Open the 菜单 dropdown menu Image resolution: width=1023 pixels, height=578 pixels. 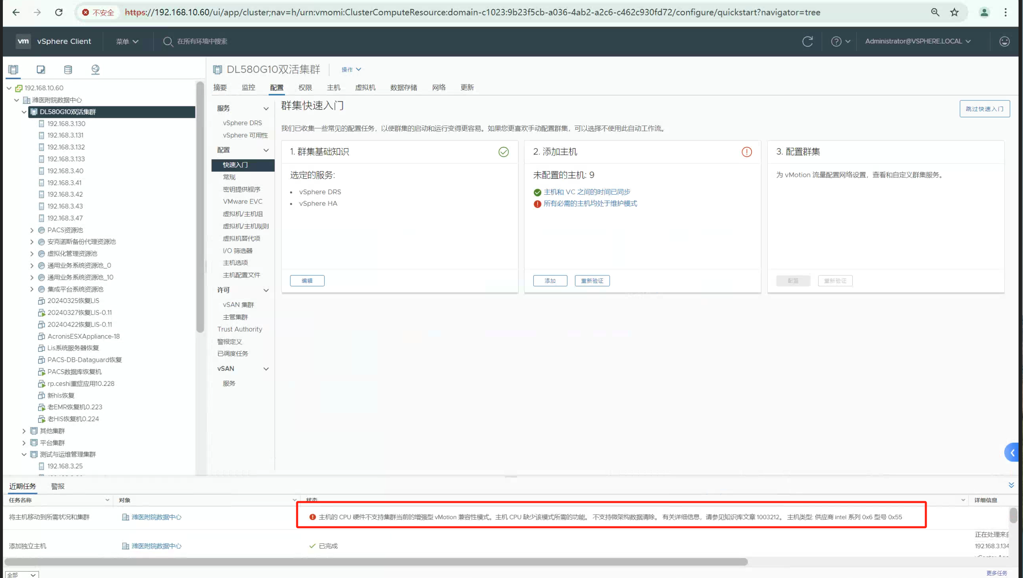(x=127, y=41)
